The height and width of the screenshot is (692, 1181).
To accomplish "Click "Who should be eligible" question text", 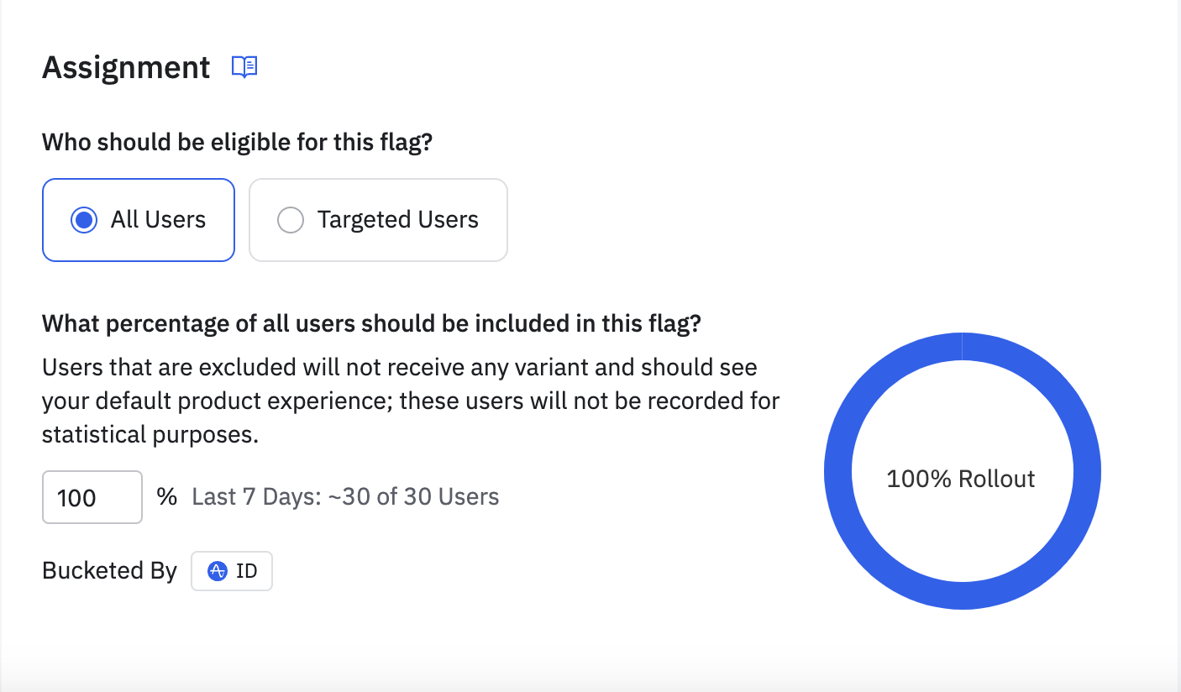I will point(237,142).
